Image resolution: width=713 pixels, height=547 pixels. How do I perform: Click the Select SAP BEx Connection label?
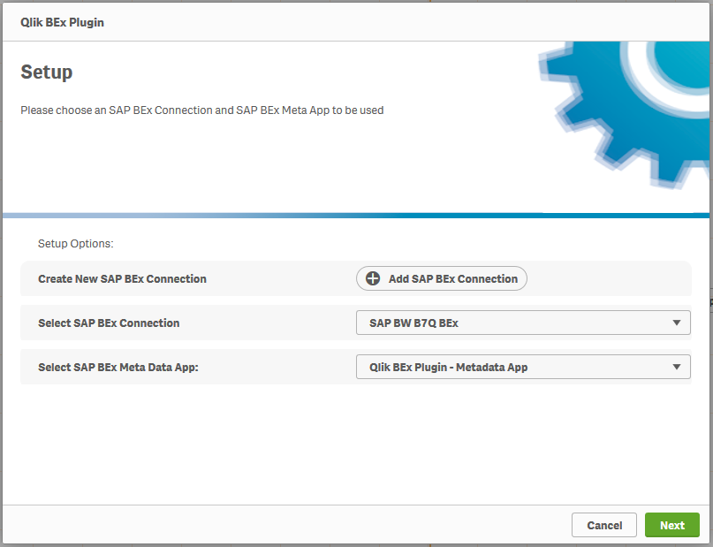pyautogui.click(x=109, y=323)
